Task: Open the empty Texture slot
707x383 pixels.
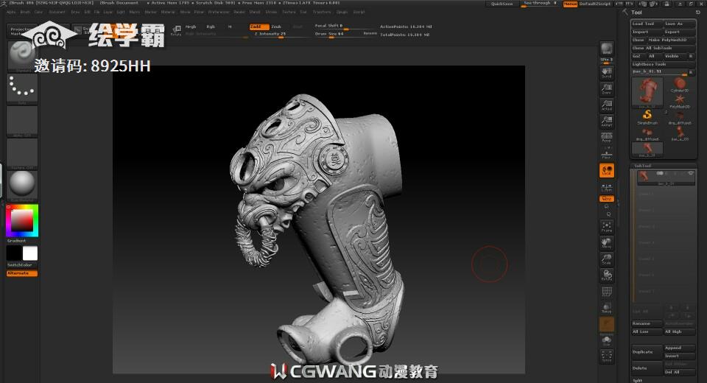Action: point(22,153)
